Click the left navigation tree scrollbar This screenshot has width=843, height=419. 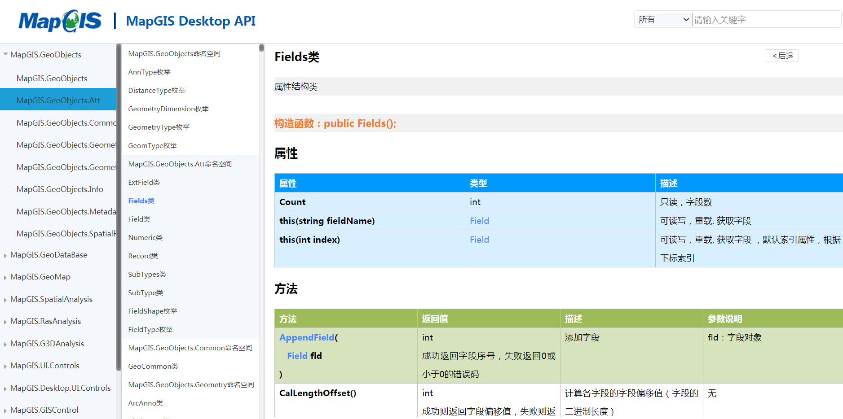pyautogui.click(x=119, y=207)
